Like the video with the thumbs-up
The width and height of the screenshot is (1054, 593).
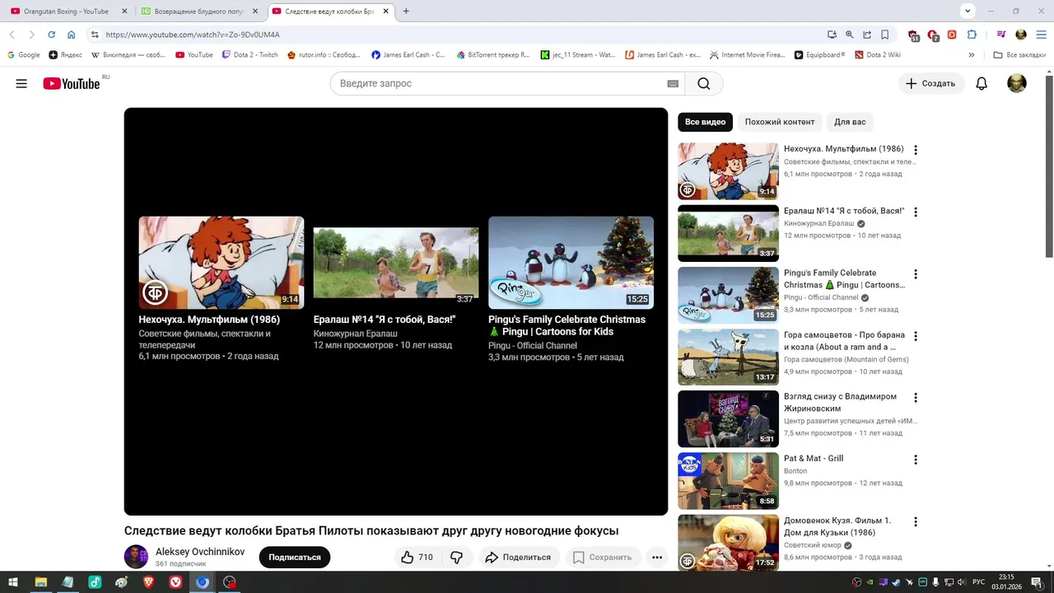(417, 558)
